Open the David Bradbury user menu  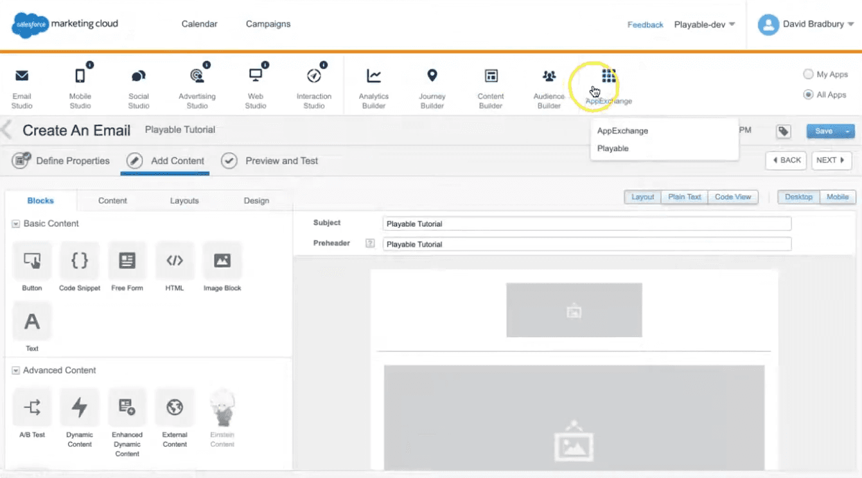tap(818, 24)
